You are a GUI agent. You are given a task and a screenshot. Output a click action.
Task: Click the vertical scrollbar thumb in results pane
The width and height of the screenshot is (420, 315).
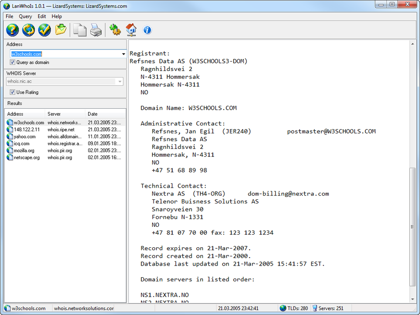[x=413, y=227]
